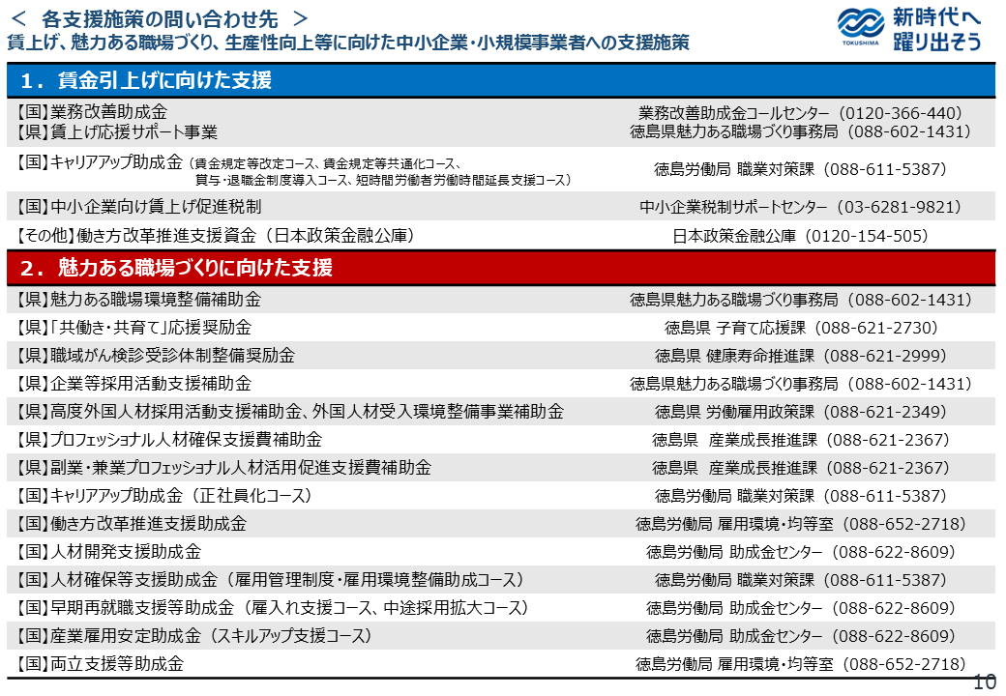Select the blue header 1. 賃金引上げに向けた支援

tap(501, 80)
